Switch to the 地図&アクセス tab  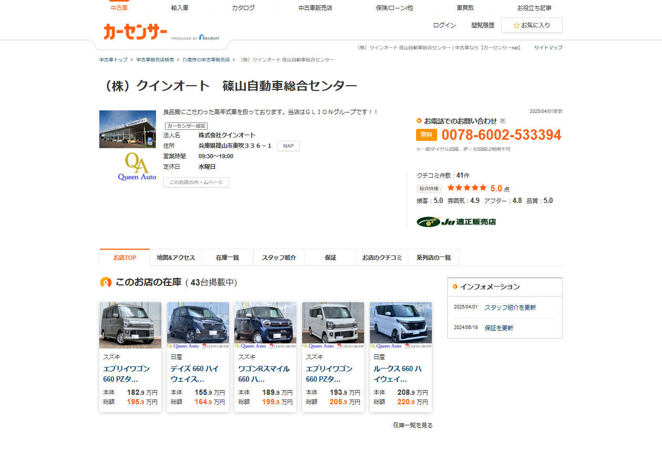pyautogui.click(x=176, y=258)
